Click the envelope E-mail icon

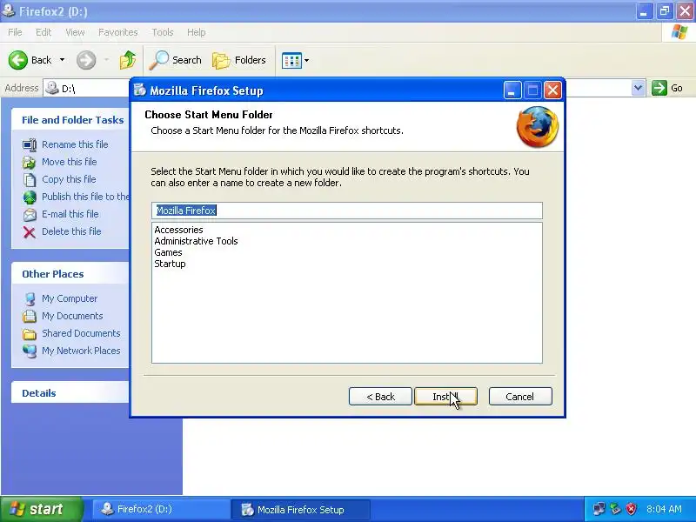pyautogui.click(x=30, y=215)
